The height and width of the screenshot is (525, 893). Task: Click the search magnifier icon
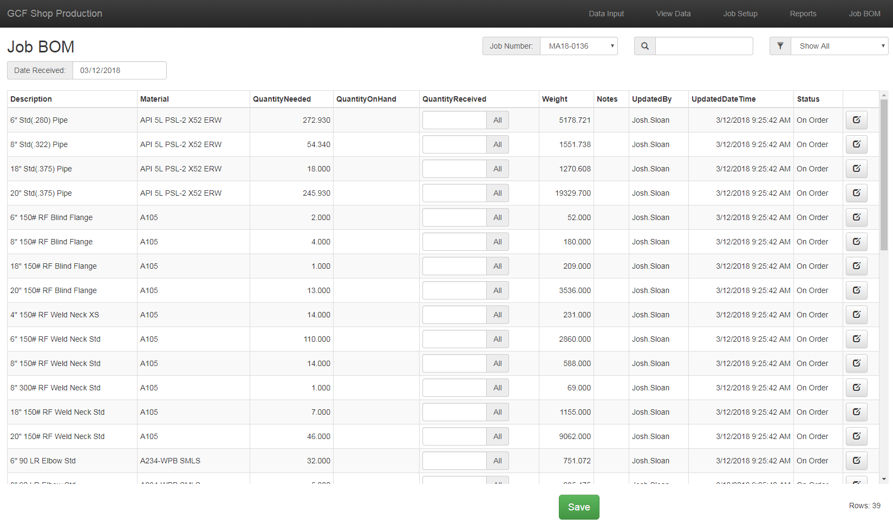coord(645,46)
